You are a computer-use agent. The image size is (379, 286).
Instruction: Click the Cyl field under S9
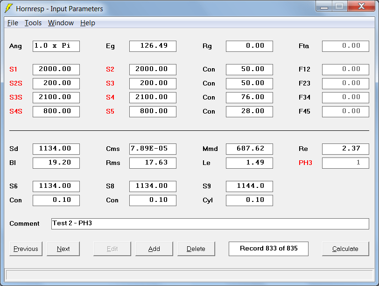pyautogui.click(x=249, y=200)
